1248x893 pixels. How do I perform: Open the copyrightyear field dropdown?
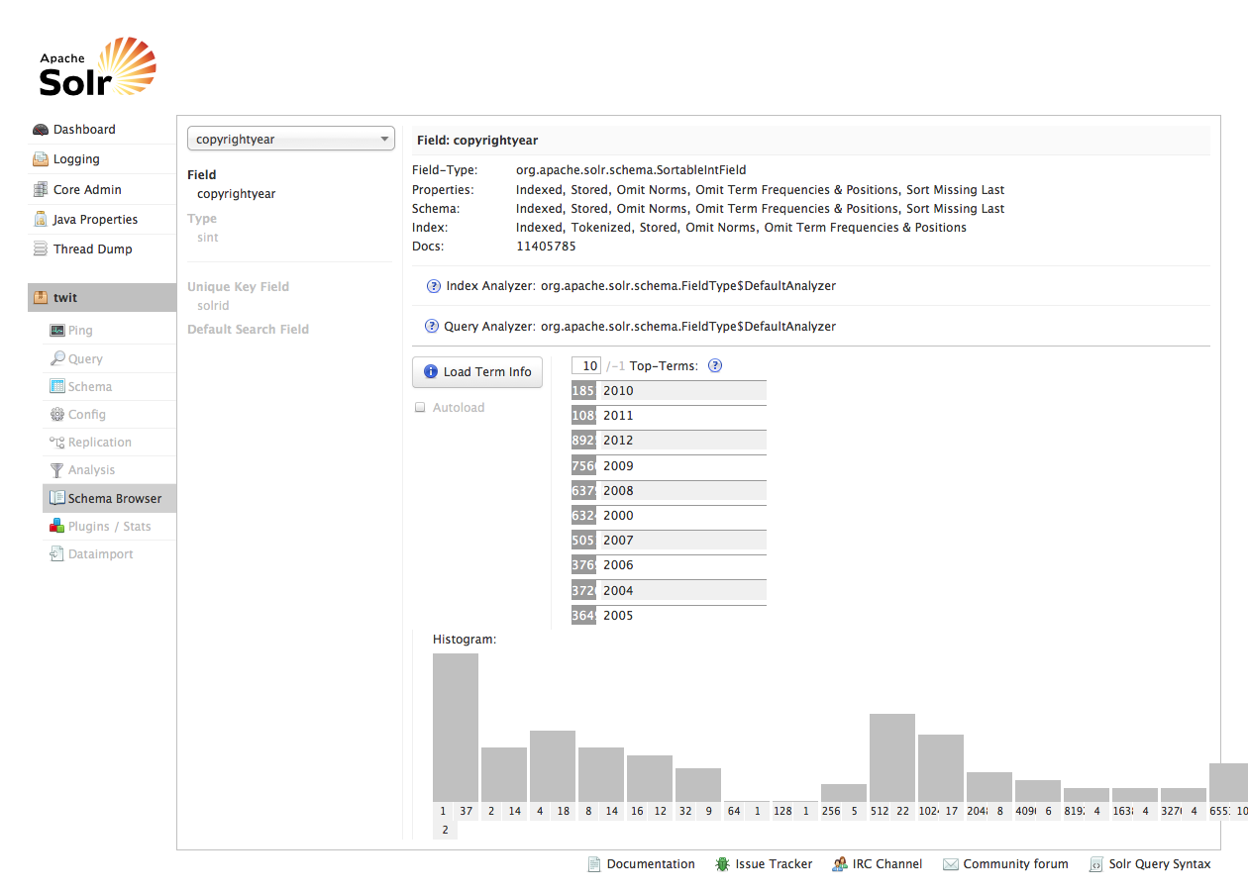(x=291, y=140)
